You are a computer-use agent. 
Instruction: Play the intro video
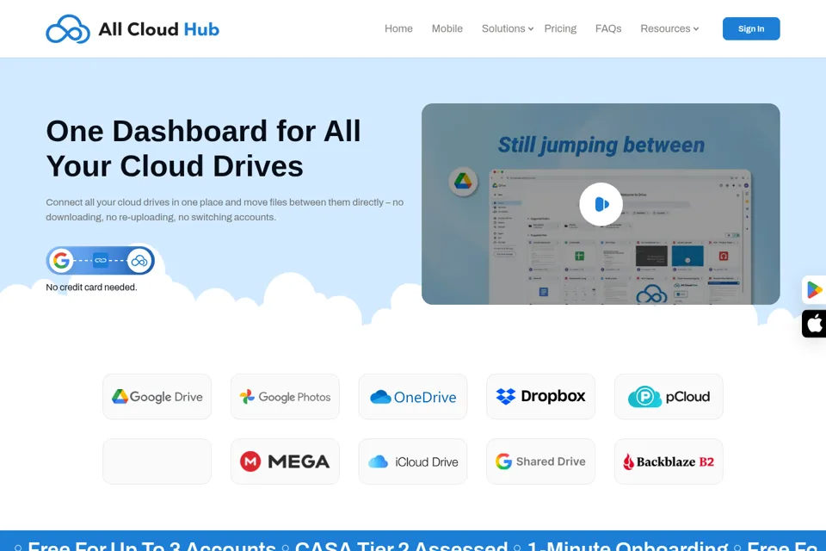click(x=601, y=204)
